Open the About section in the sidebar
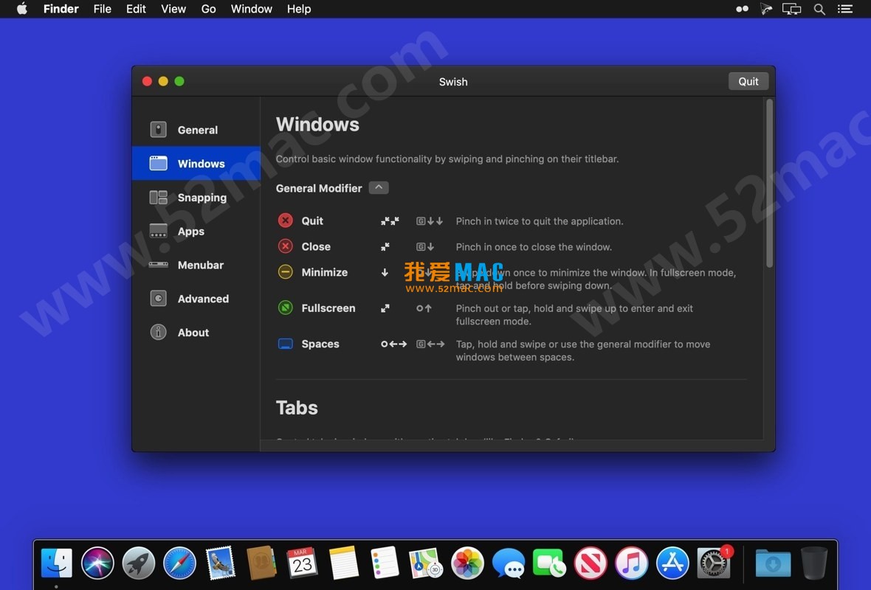 coord(196,333)
